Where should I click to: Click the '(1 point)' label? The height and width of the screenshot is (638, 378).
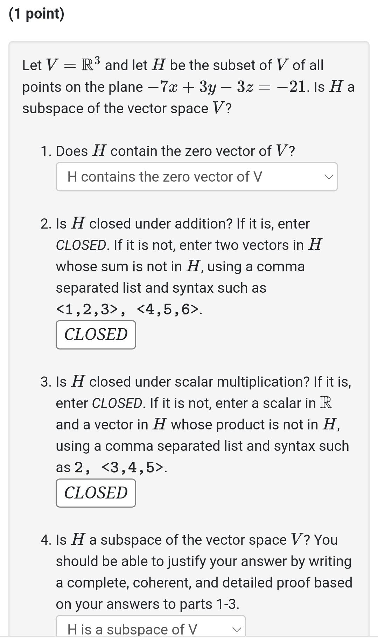[37, 14]
